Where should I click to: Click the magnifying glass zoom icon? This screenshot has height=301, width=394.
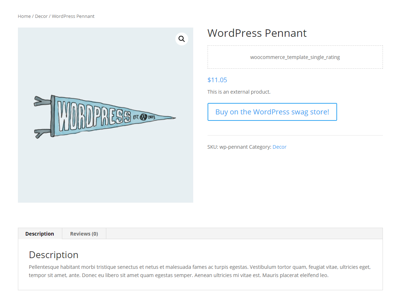click(x=182, y=39)
